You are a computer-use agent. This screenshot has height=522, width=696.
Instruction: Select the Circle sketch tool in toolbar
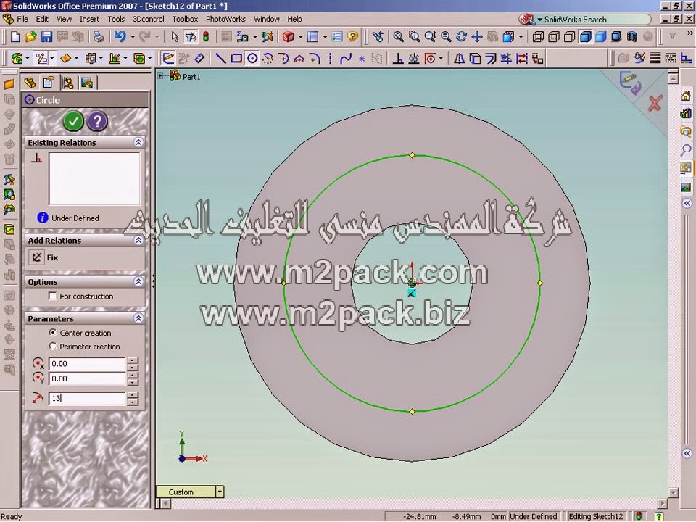[x=252, y=59]
